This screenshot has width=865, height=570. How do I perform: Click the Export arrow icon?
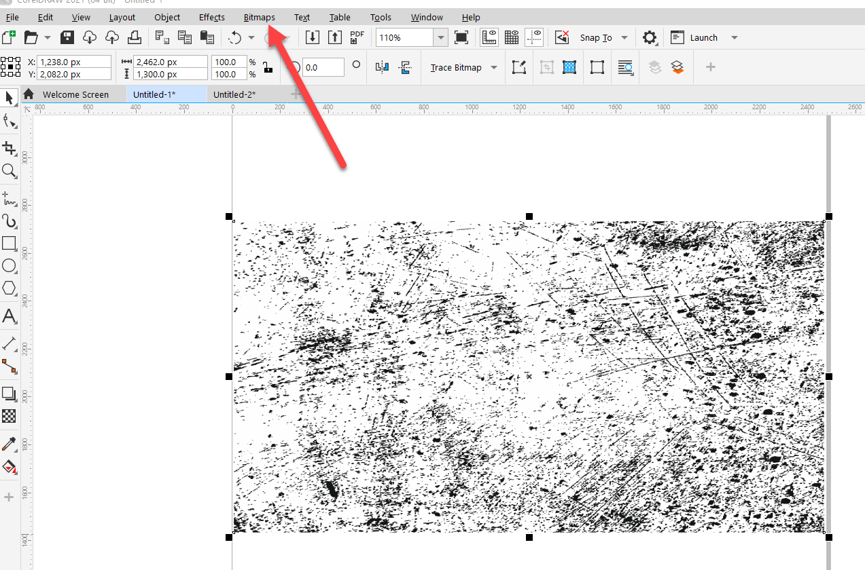coord(334,37)
